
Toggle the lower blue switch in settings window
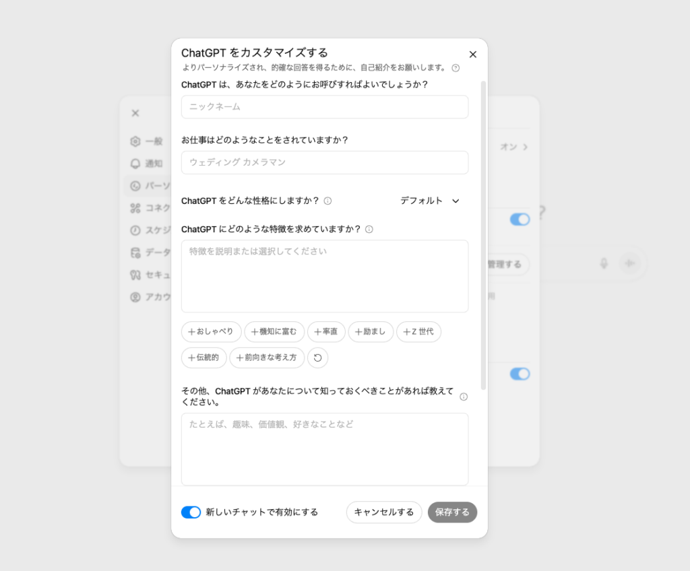[520, 374]
